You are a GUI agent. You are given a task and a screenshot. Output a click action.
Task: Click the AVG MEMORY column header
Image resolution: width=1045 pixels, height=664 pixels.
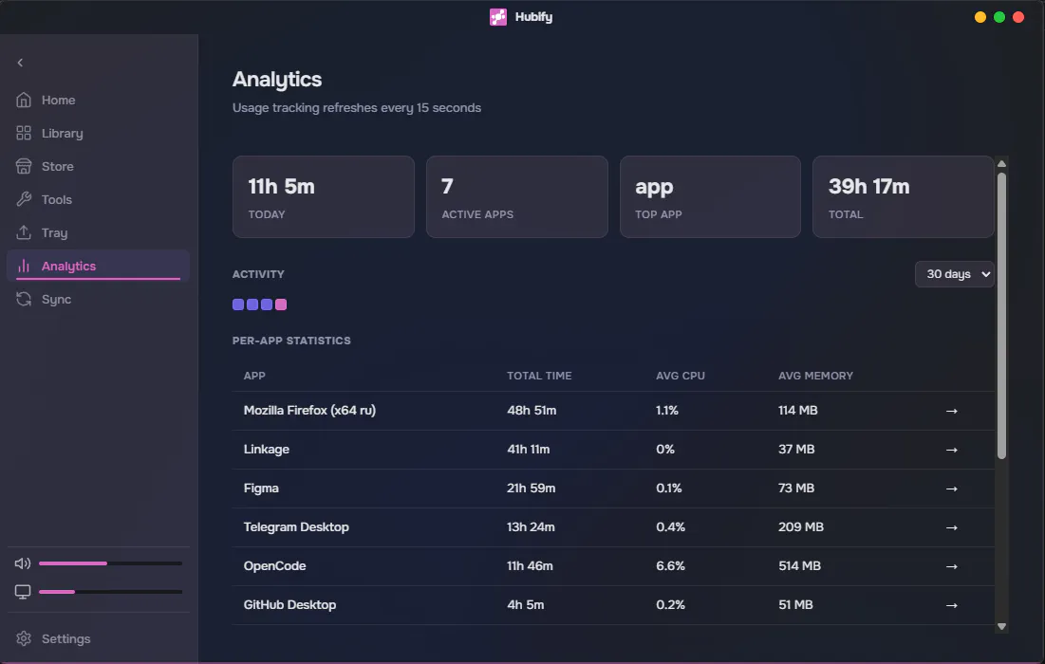pos(815,376)
